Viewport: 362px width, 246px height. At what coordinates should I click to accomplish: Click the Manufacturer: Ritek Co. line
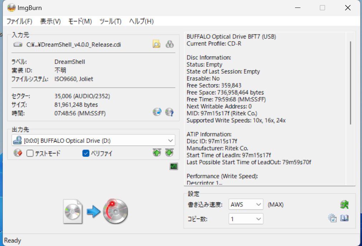pyautogui.click(x=217, y=148)
